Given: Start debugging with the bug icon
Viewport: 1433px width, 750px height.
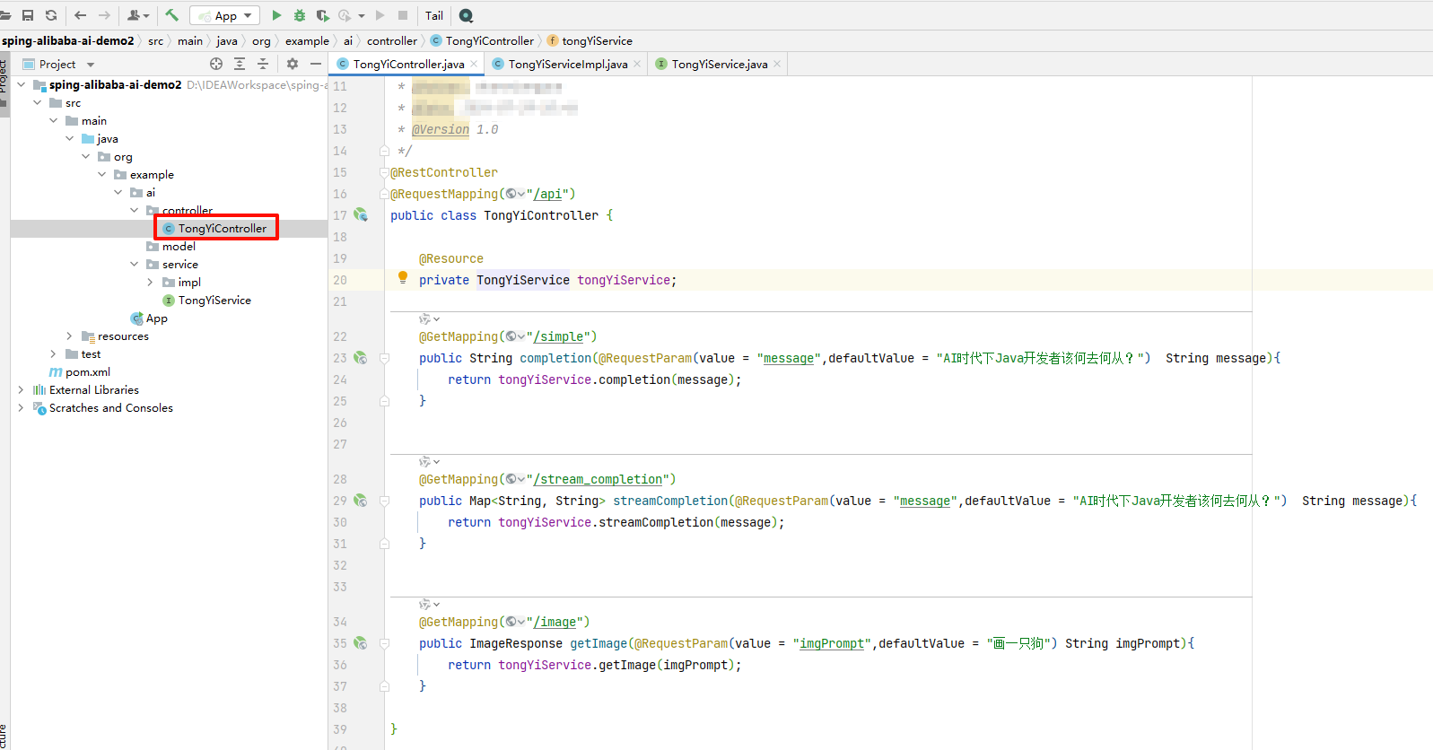Looking at the screenshot, I should [300, 15].
